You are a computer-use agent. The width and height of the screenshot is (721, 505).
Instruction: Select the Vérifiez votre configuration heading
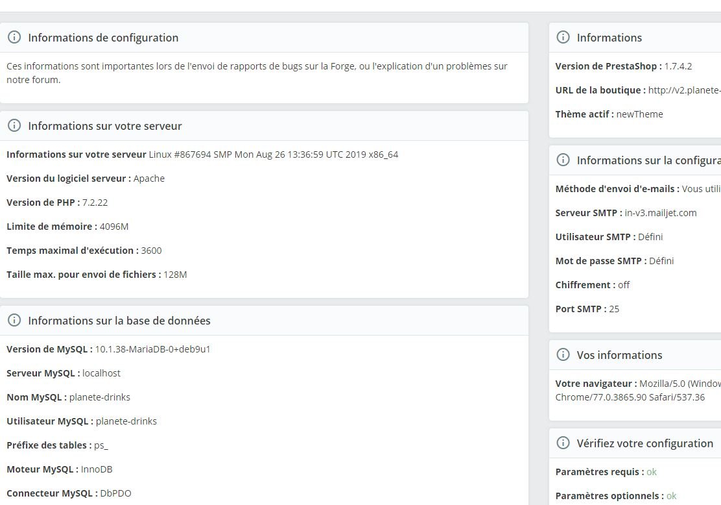(x=644, y=444)
